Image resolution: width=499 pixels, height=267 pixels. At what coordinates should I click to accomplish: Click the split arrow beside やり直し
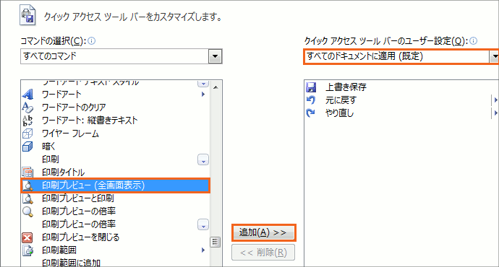click(x=495, y=113)
